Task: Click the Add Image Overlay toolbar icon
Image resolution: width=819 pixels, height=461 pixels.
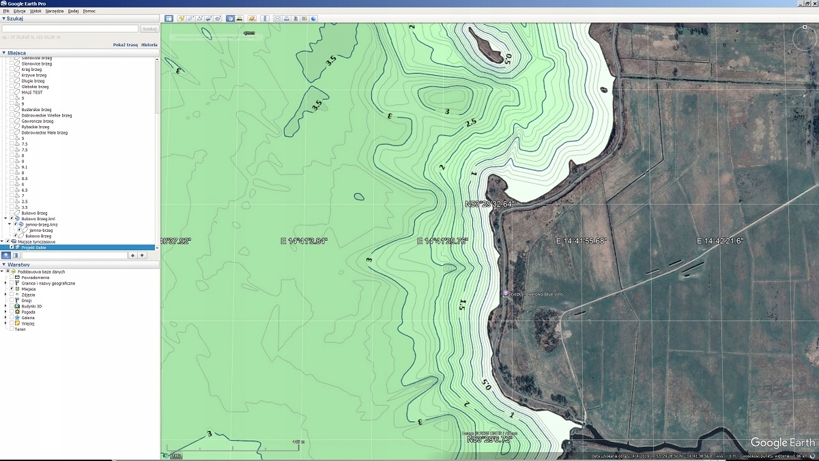Action: (209, 18)
